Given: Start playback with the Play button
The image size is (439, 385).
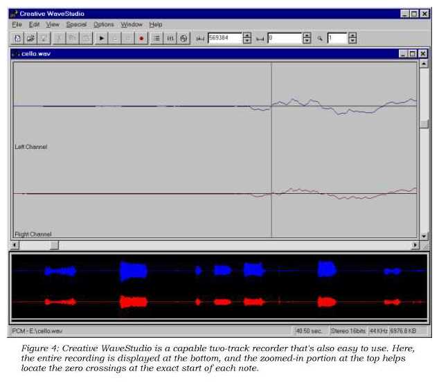Looking at the screenshot, I should (x=101, y=38).
